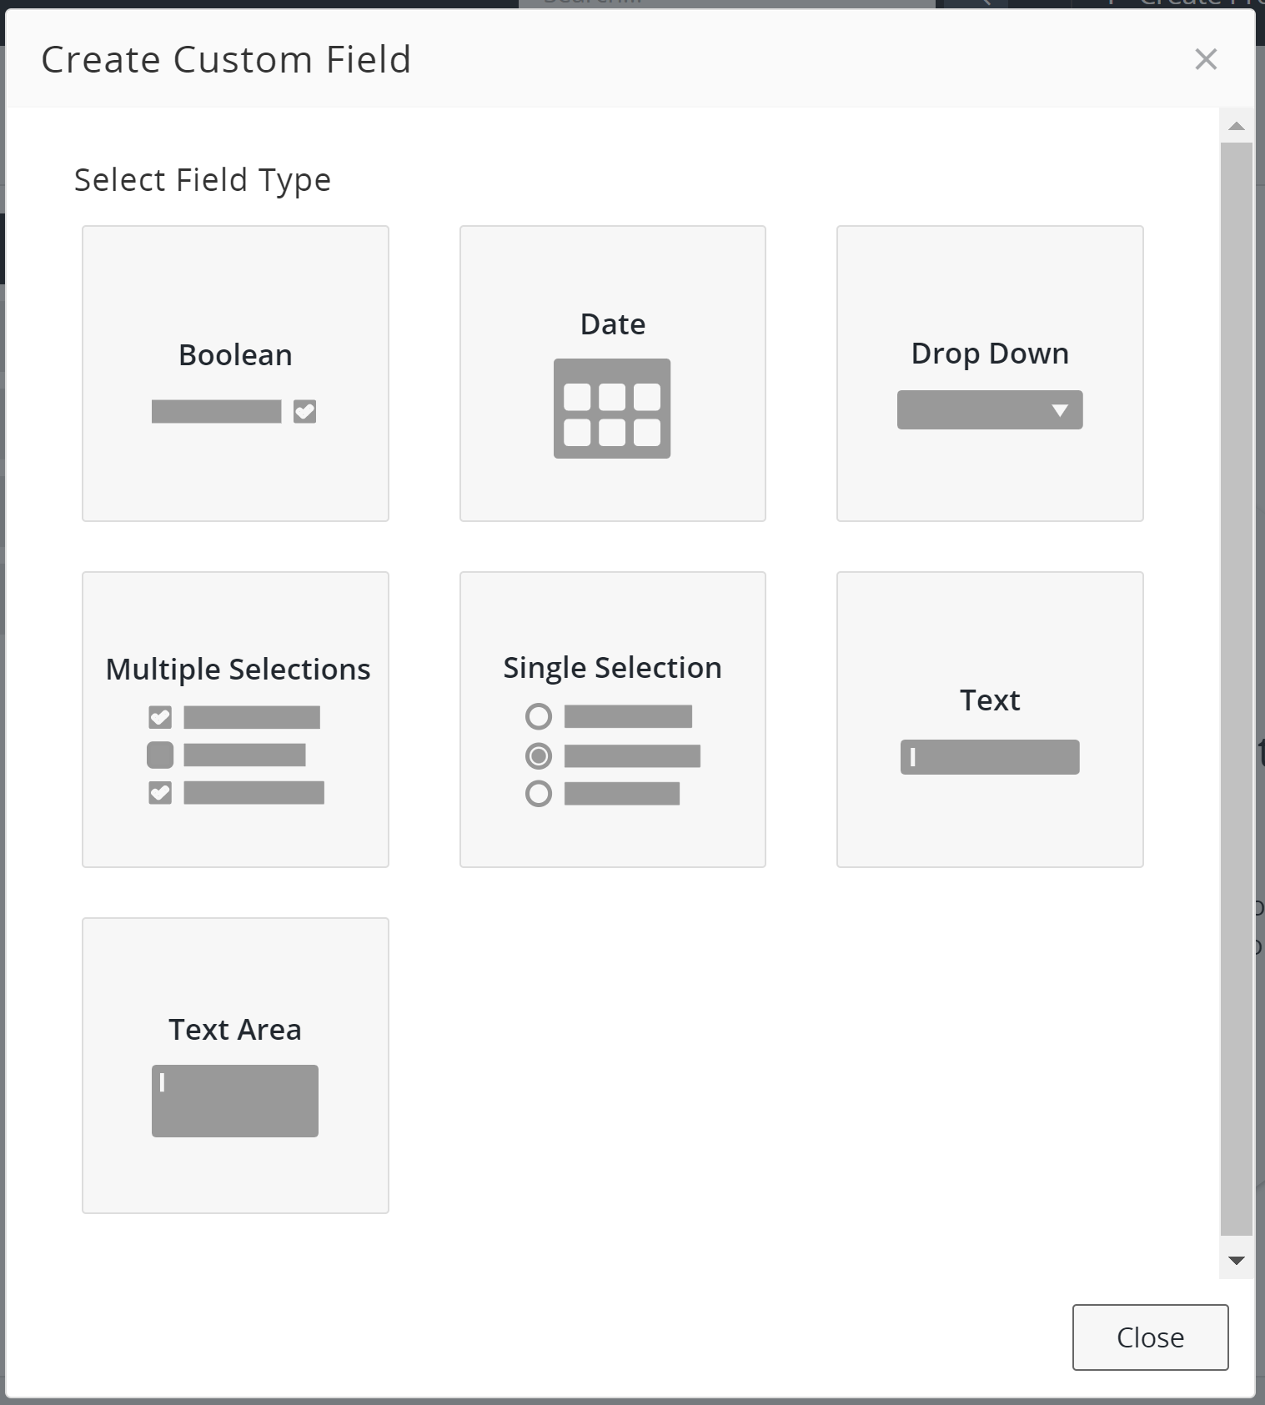Click the Close button
This screenshot has width=1265, height=1405.
coord(1150,1337)
